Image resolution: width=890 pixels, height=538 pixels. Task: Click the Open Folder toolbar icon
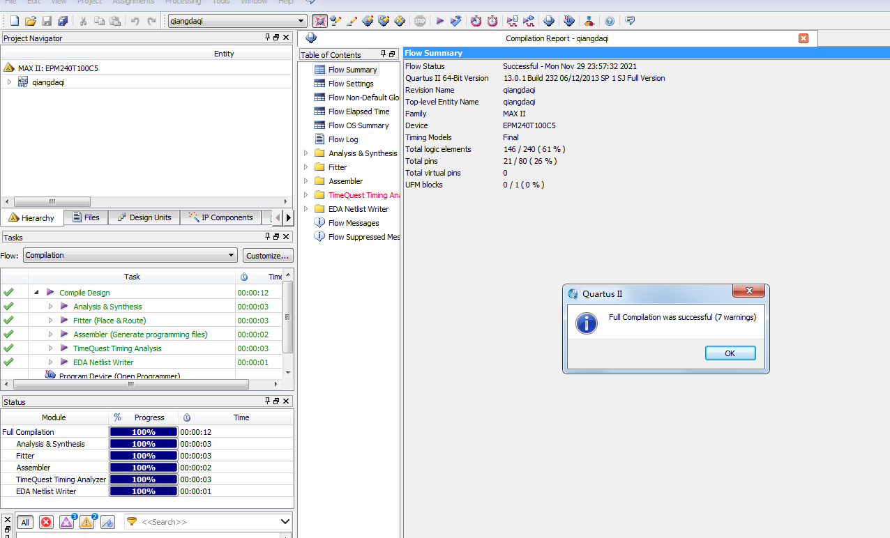click(x=30, y=21)
